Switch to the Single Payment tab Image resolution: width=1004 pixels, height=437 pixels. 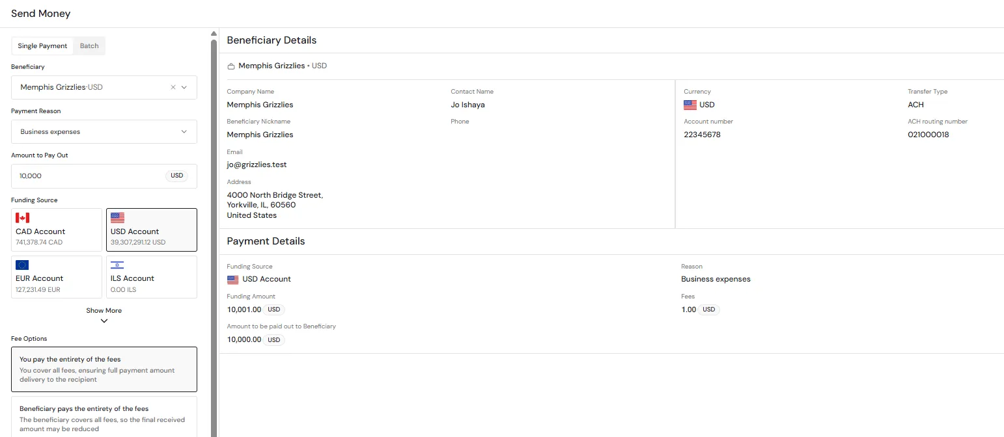pos(42,46)
